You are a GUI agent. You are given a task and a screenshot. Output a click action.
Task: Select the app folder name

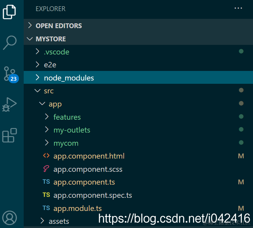click(55, 104)
